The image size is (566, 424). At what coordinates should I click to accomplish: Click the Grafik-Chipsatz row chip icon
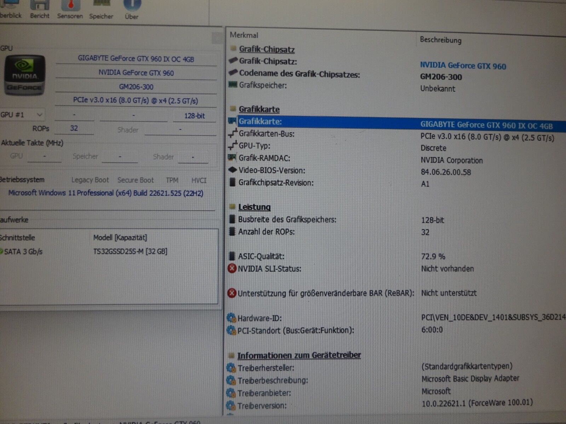(x=233, y=60)
